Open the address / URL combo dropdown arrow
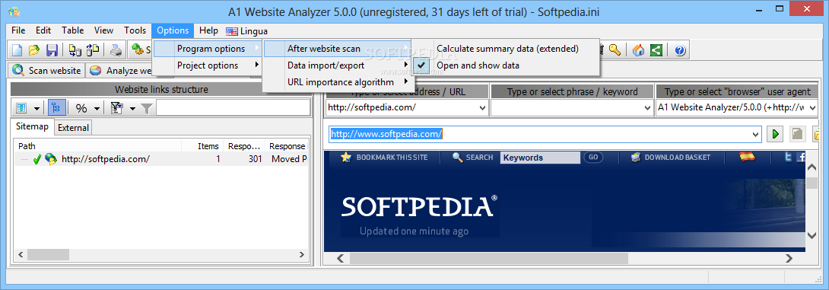The height and width of the screenshot is (290, 829). (482, 107)
